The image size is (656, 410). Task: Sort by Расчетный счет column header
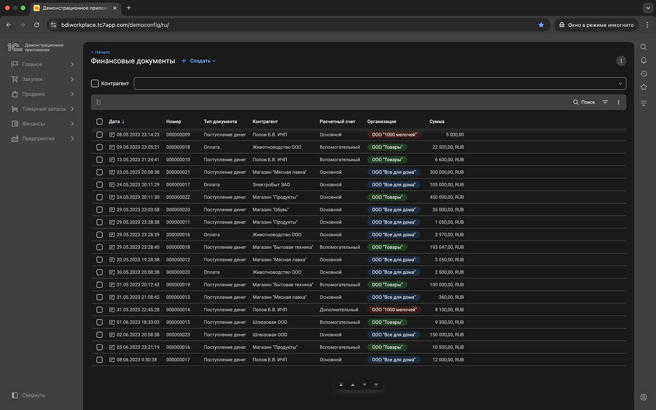[x=337, y=122]
